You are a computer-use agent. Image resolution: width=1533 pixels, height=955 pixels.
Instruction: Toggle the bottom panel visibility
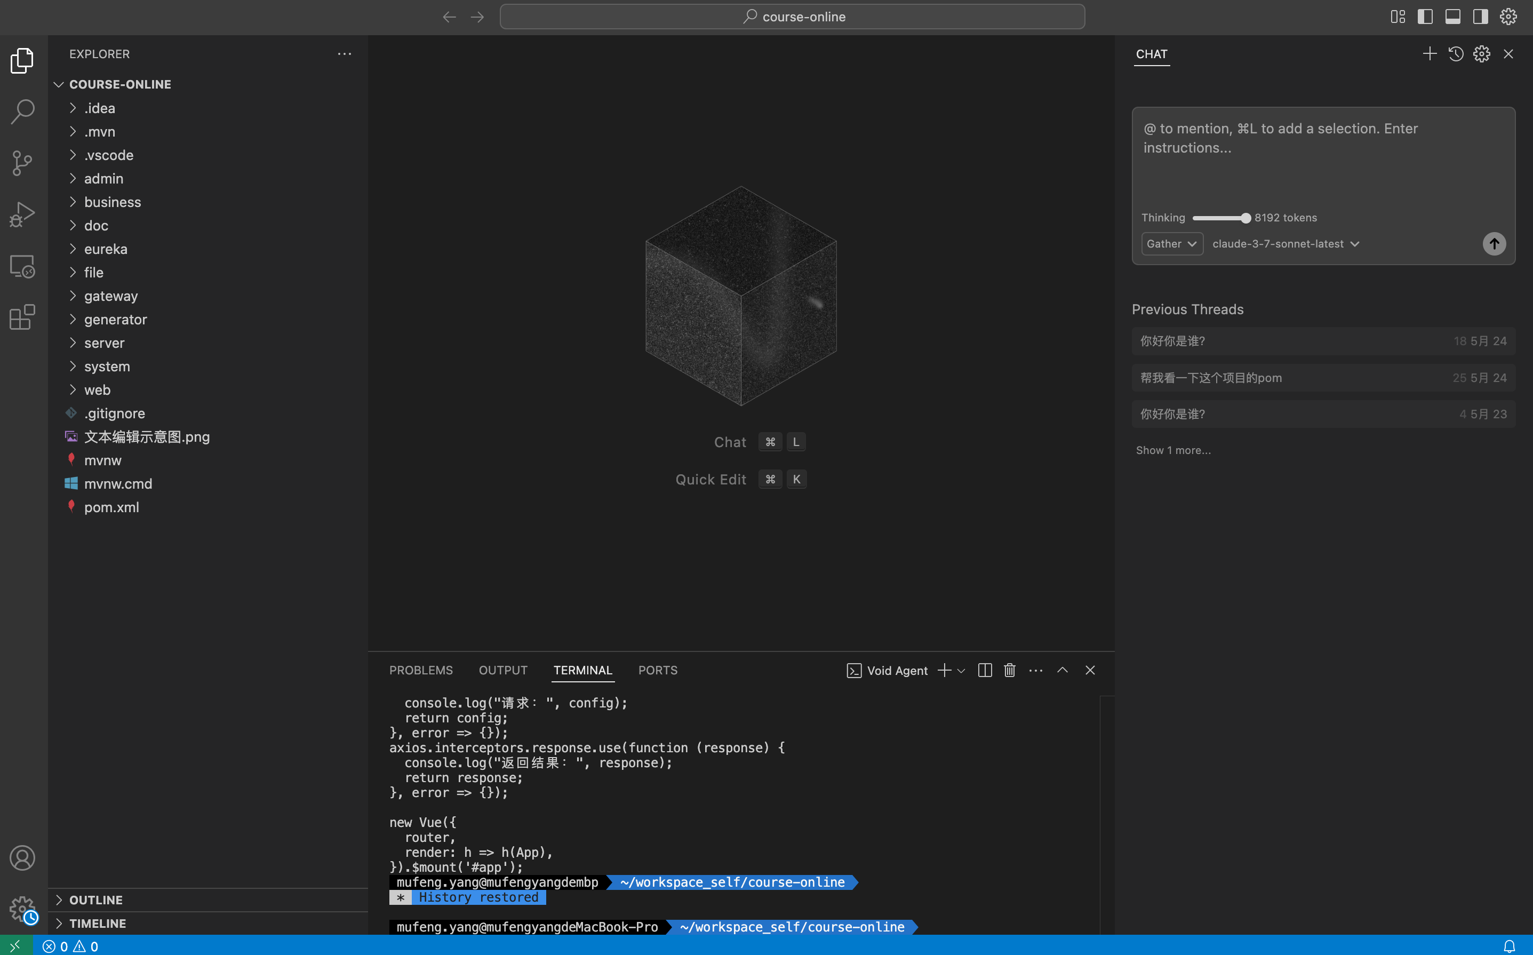pyautogui.click(x=1452, y=17)
